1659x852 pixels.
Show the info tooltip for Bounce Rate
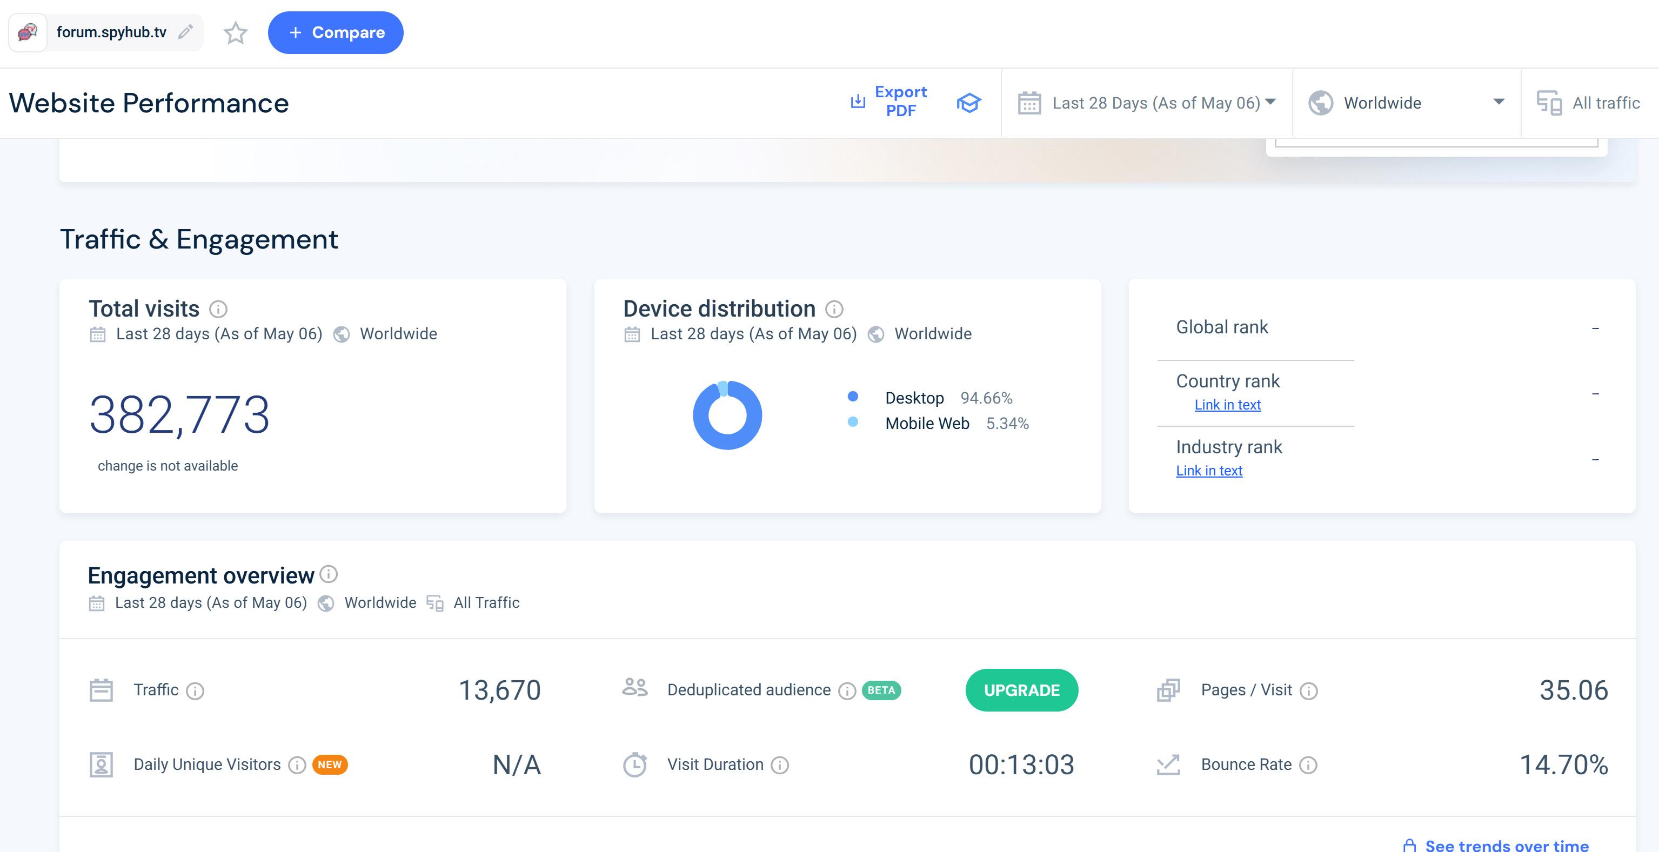click(x=1308, y=765)
